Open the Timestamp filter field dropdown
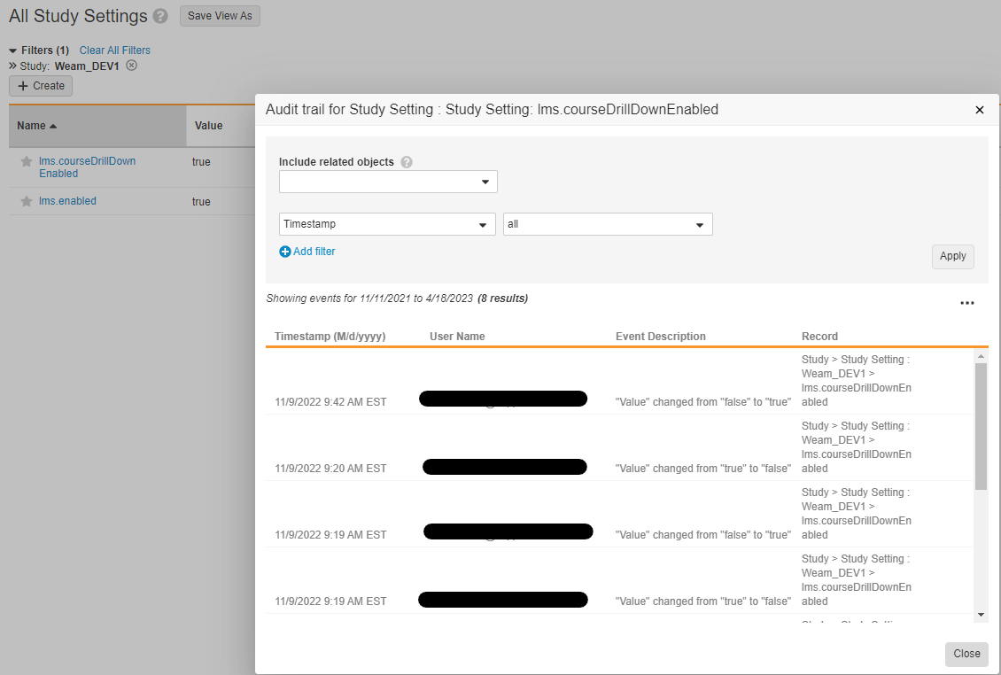Screen dimensions: 1001x675 [x=387, y=224]
